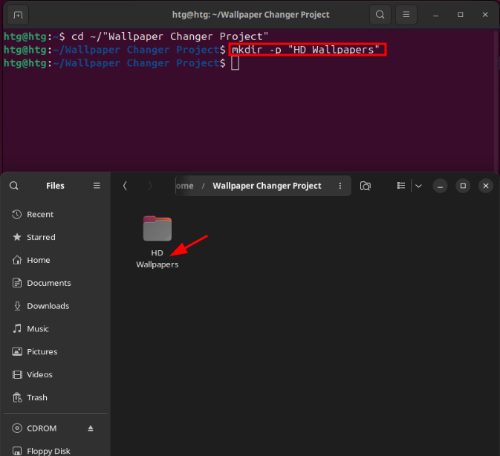Image resolution: width=500 pixels, height=456 pixels.
Task: Switch Files to list view
Action: tap(401, 186)
